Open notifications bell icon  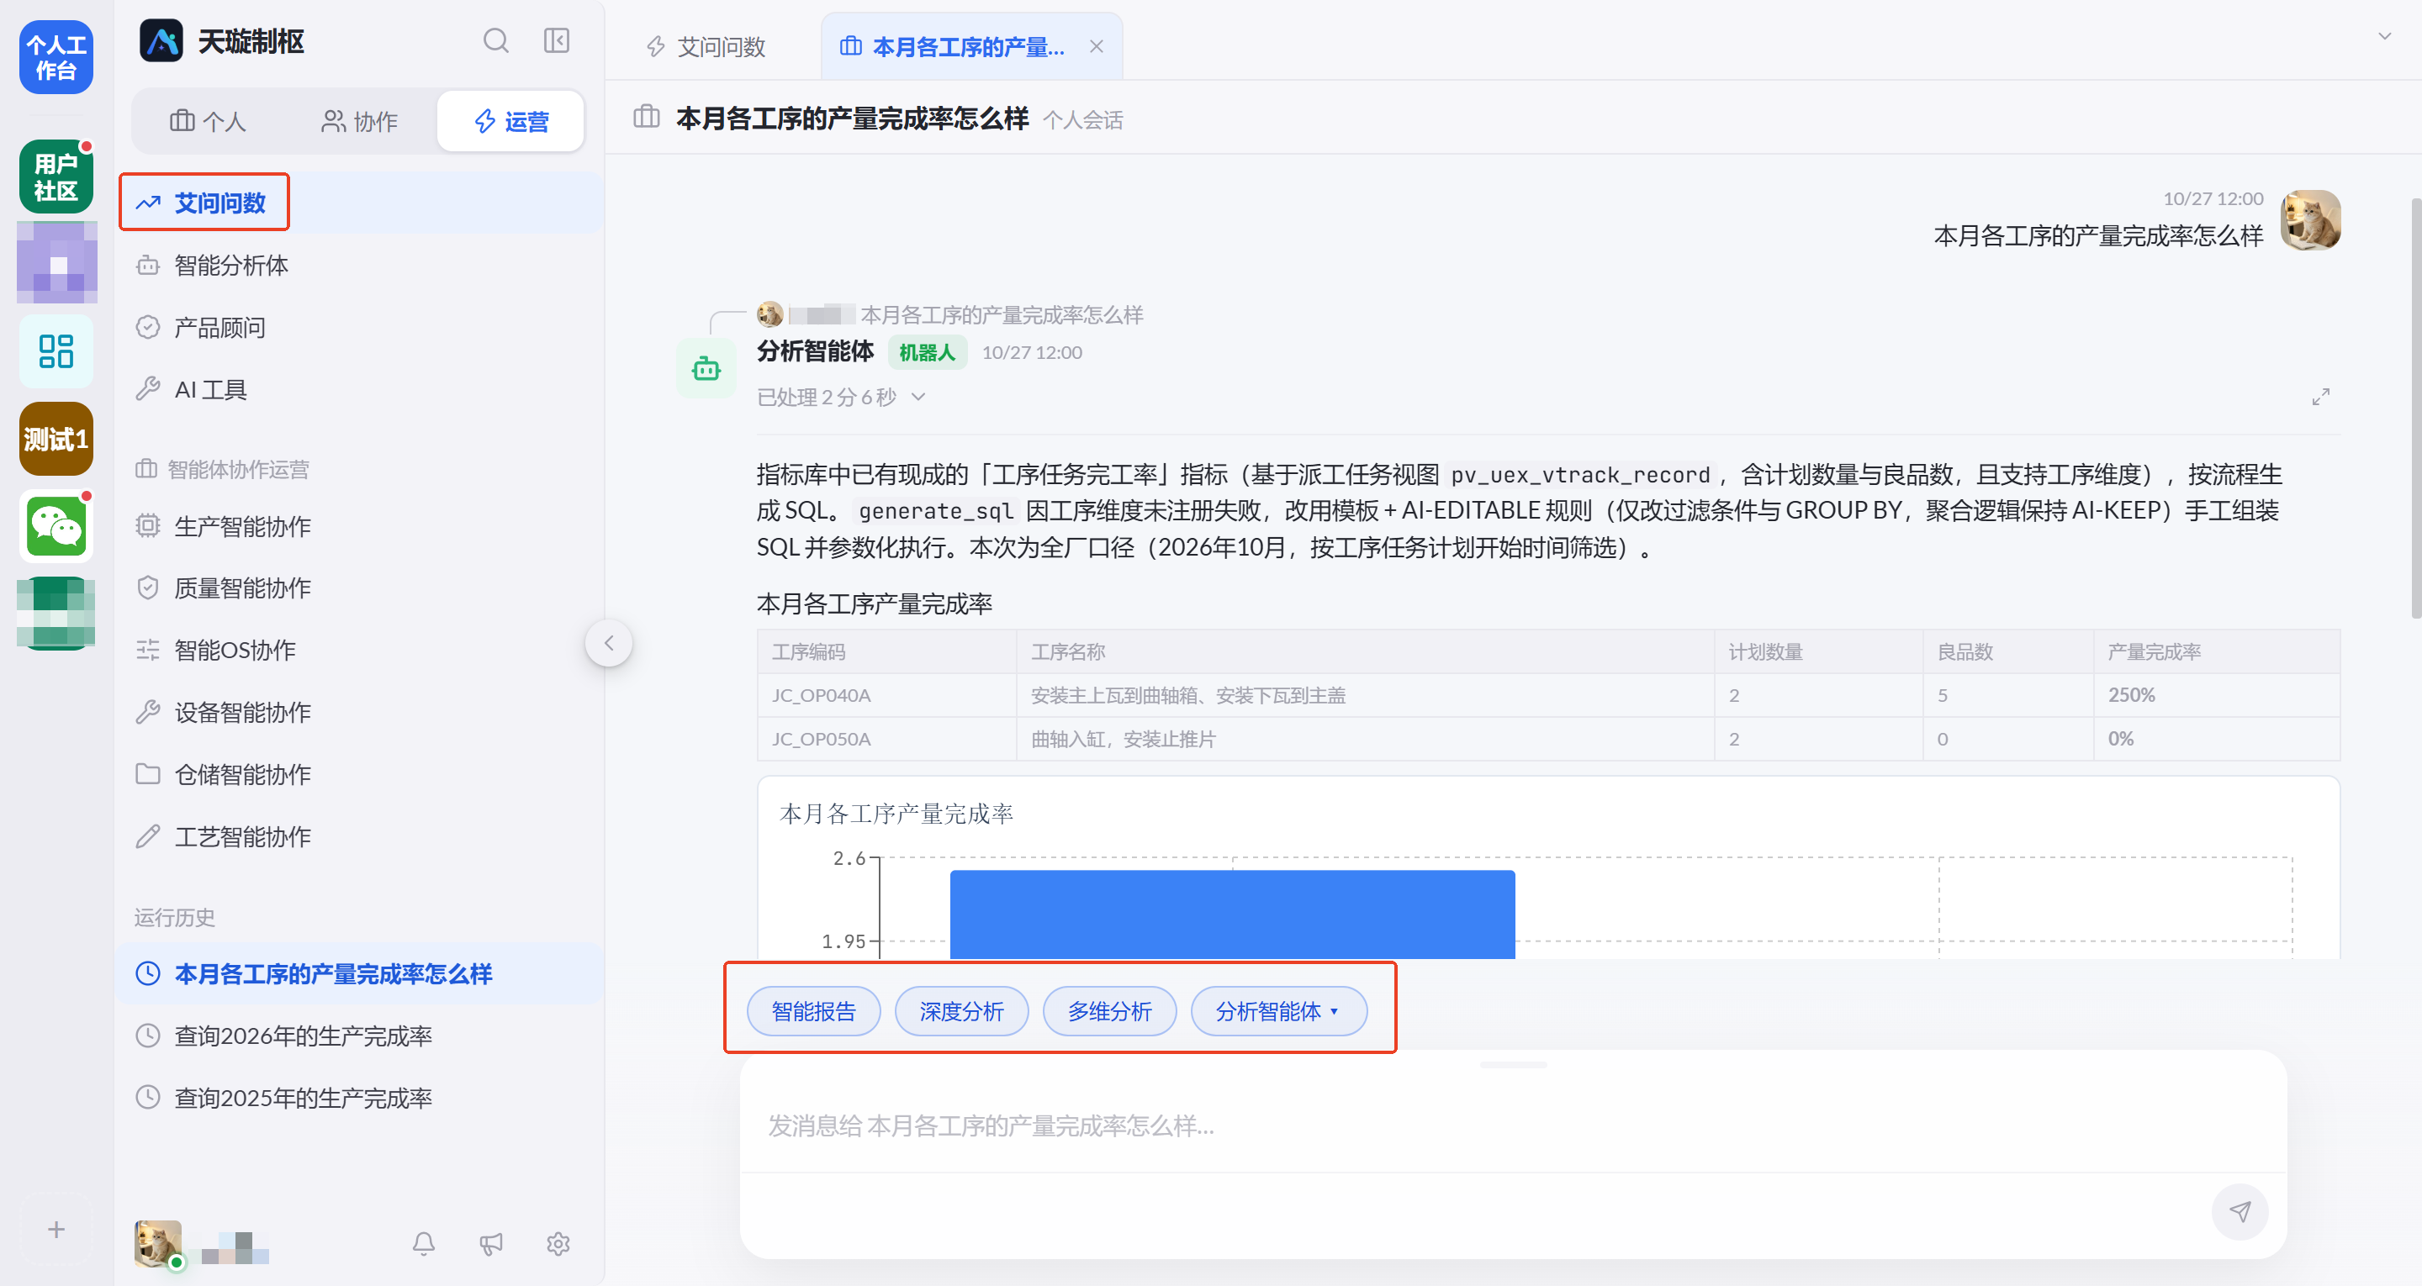pyautogui.click(x=424, y=1244)
